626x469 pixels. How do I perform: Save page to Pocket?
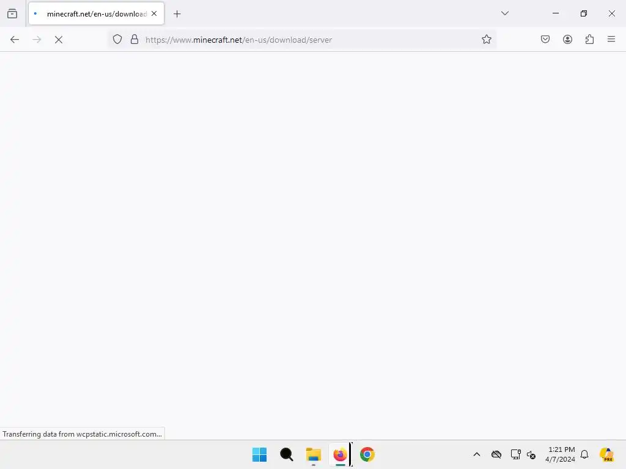coord(545,40)
